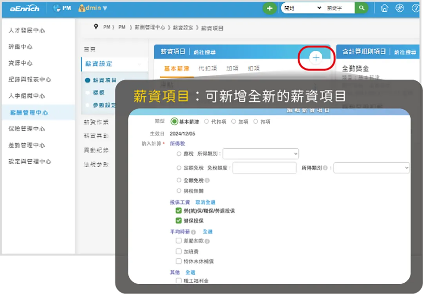Select 薪酬管理中心 in the left sidebar
423x294 pixels.
click(x=28, y=112)
